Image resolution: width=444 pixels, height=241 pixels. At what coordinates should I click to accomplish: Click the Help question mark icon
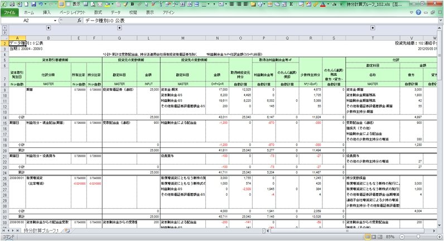pyautogui.click(x=418, y=12)
